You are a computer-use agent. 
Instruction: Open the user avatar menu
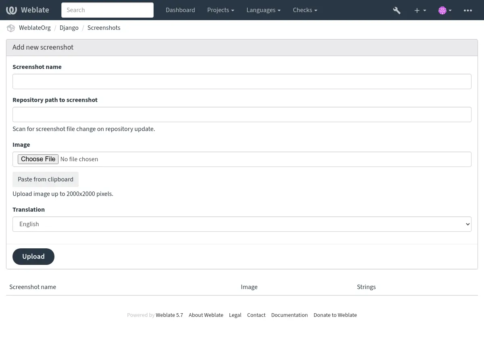pyautogui.click(x=445, y=10)
